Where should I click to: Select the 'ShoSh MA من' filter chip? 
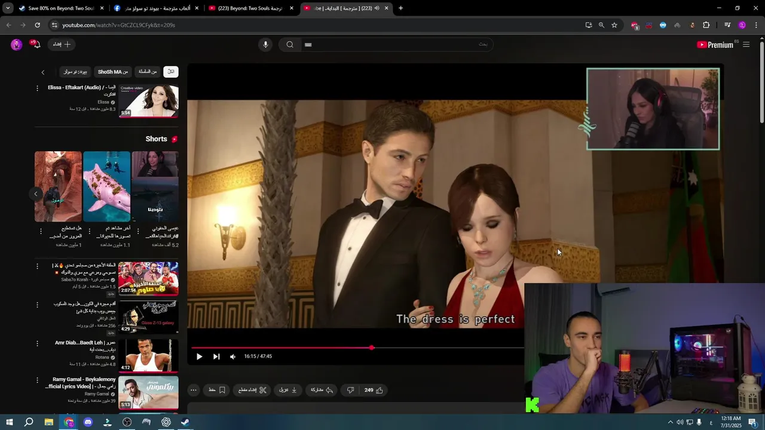click(x=113, y=72)
